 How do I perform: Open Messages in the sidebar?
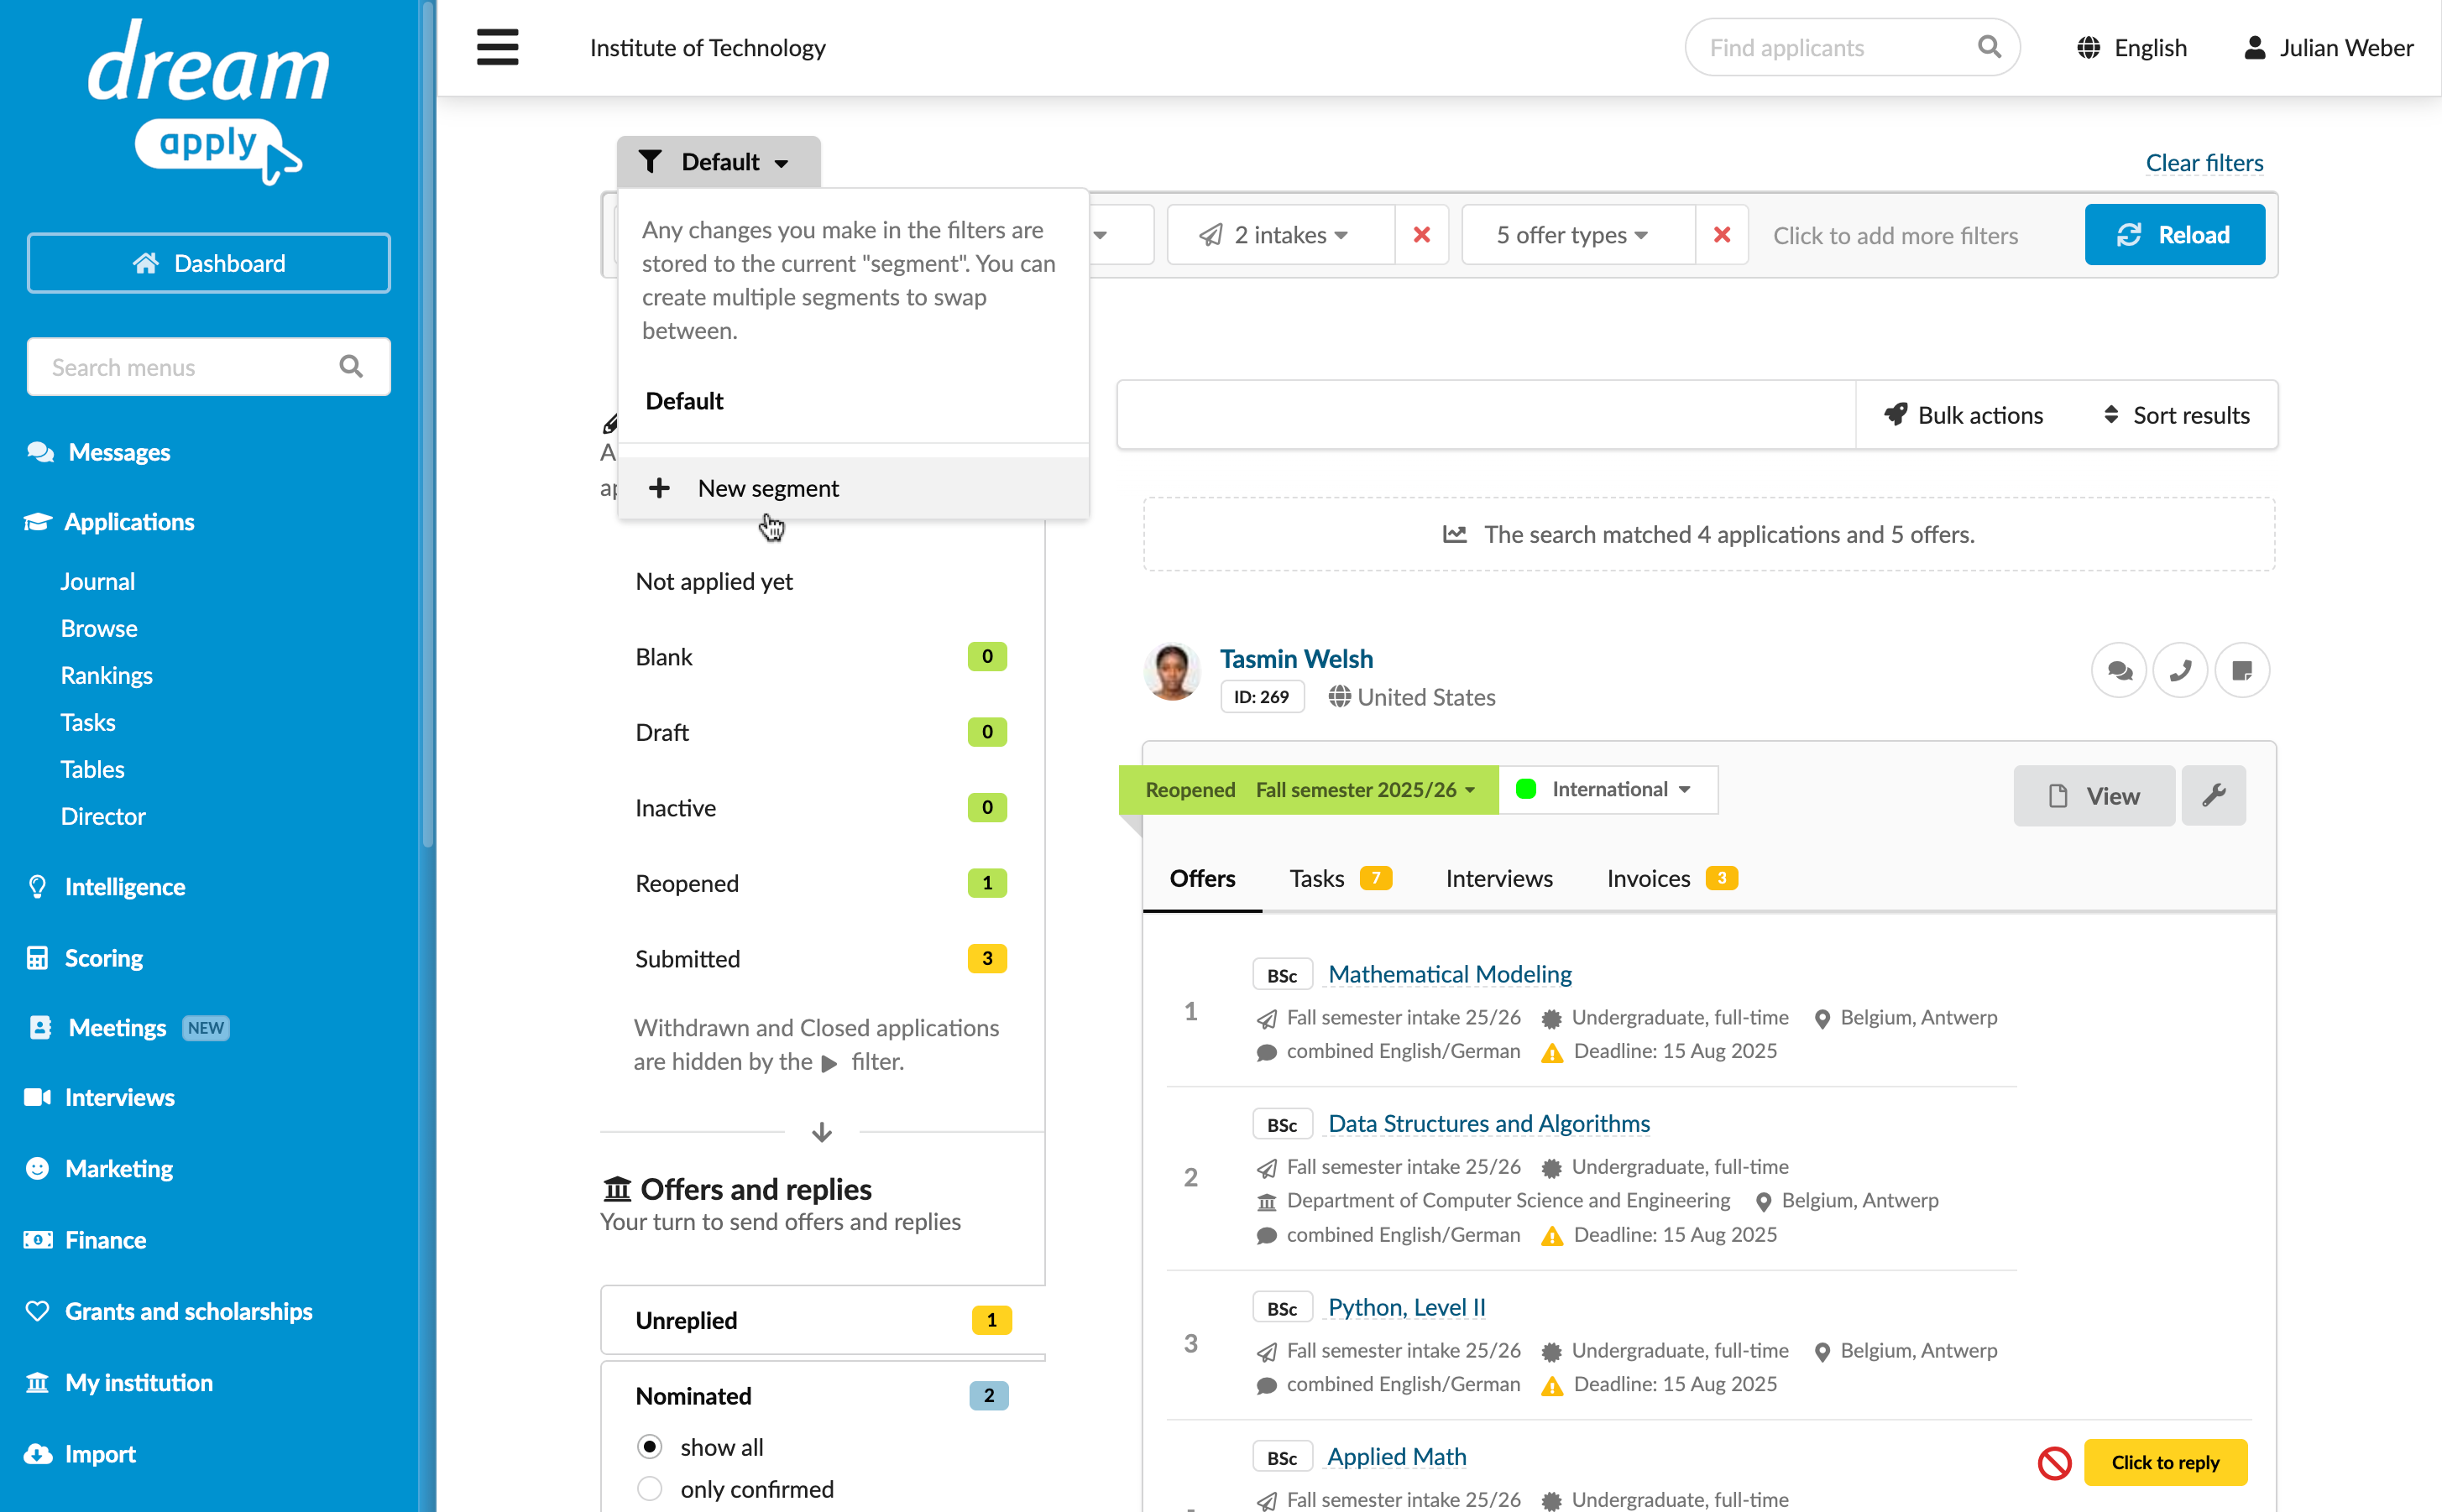pyautogui.click(x=119, y=452)
